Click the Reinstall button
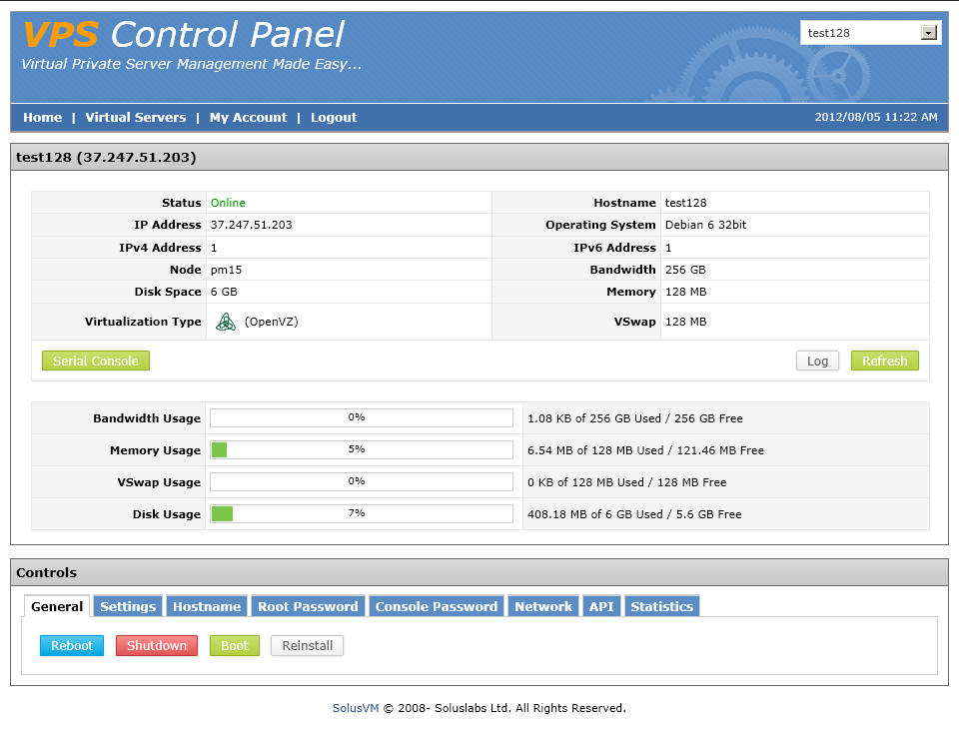The height and width of the screenshot is (733, 959). pos(307,645)
